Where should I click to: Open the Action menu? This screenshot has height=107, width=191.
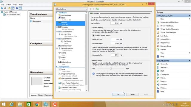point(9,5)
